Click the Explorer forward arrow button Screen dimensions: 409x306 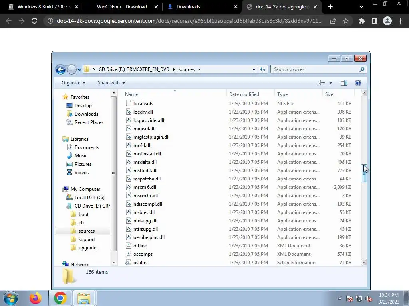71,69
